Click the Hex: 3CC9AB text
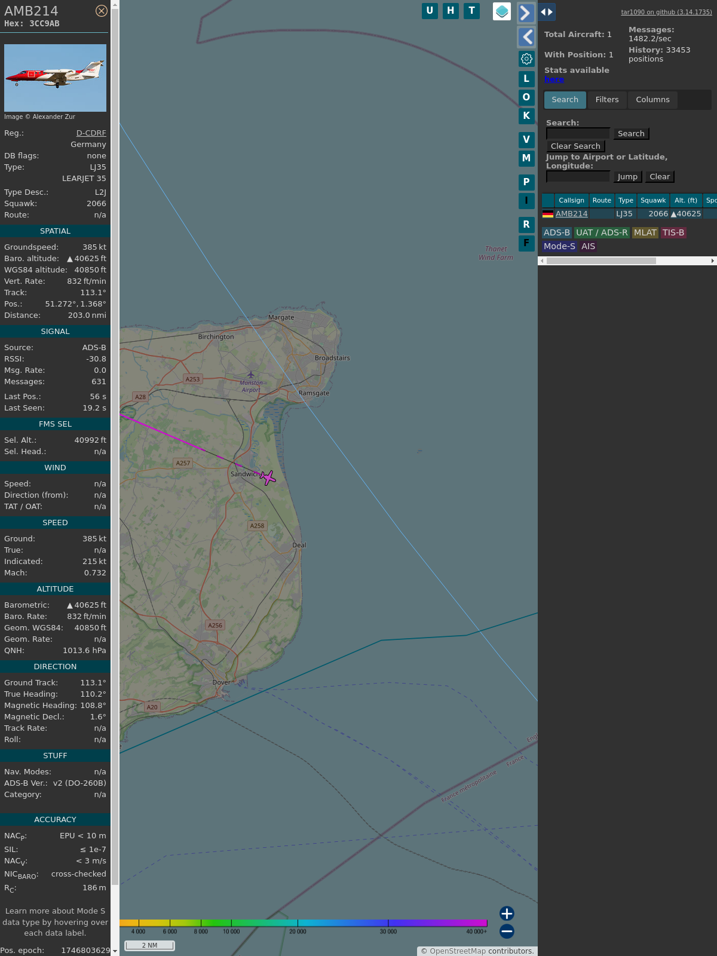The height and width of the screenshot is (956, 717). pyautogui.click(x=32, y=24)
